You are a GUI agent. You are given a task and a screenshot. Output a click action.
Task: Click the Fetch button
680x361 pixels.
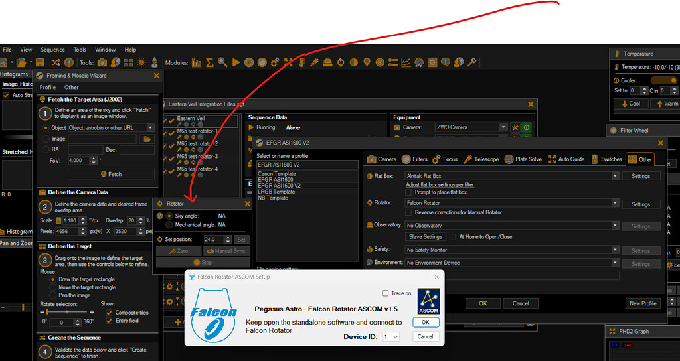coord(111,175)
